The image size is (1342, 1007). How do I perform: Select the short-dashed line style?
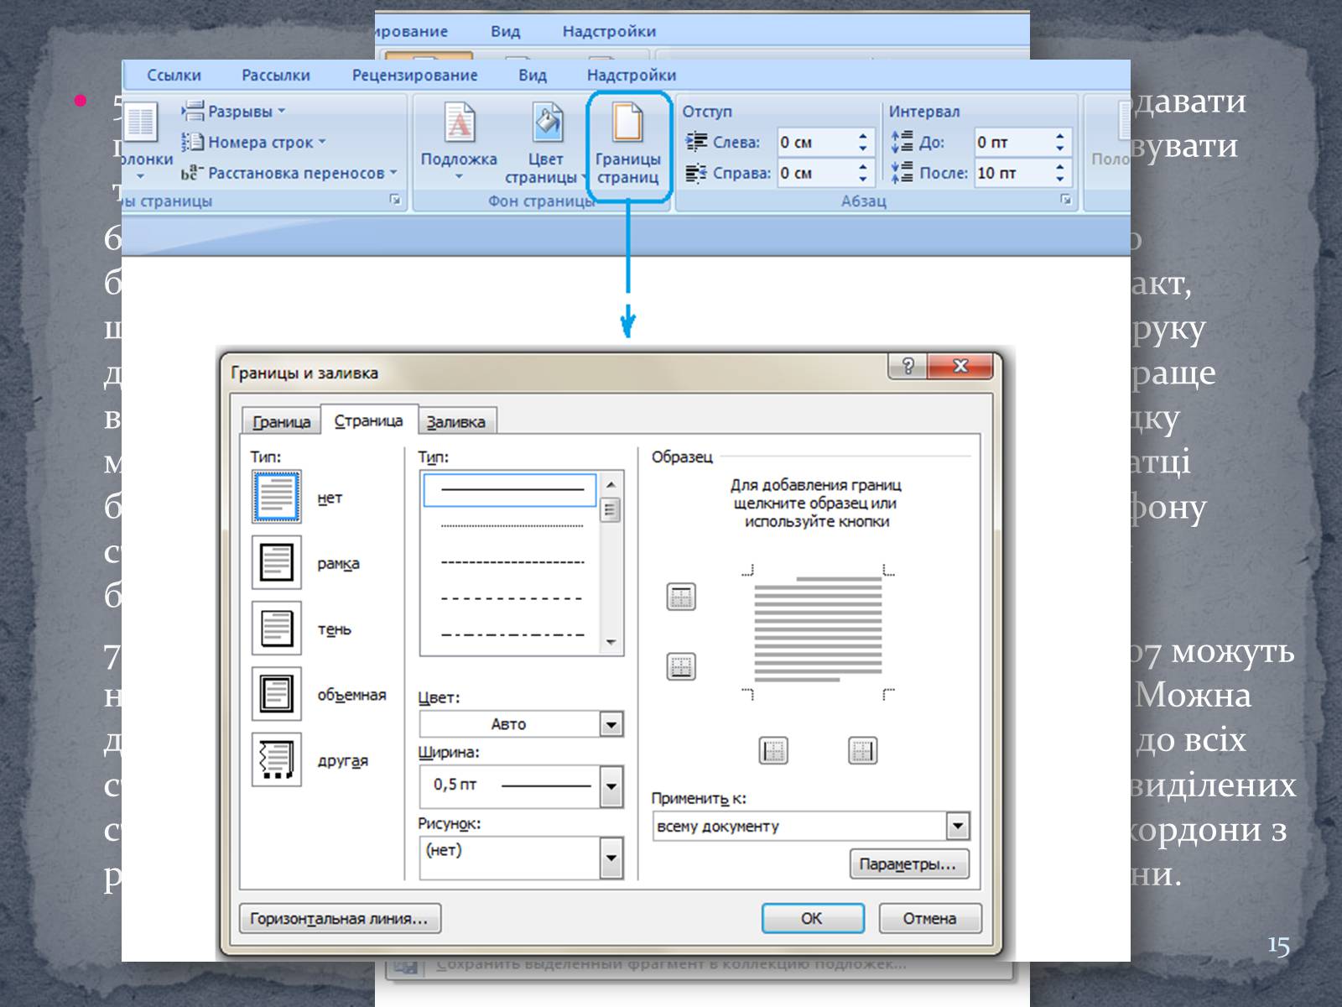tap(511, 562)
